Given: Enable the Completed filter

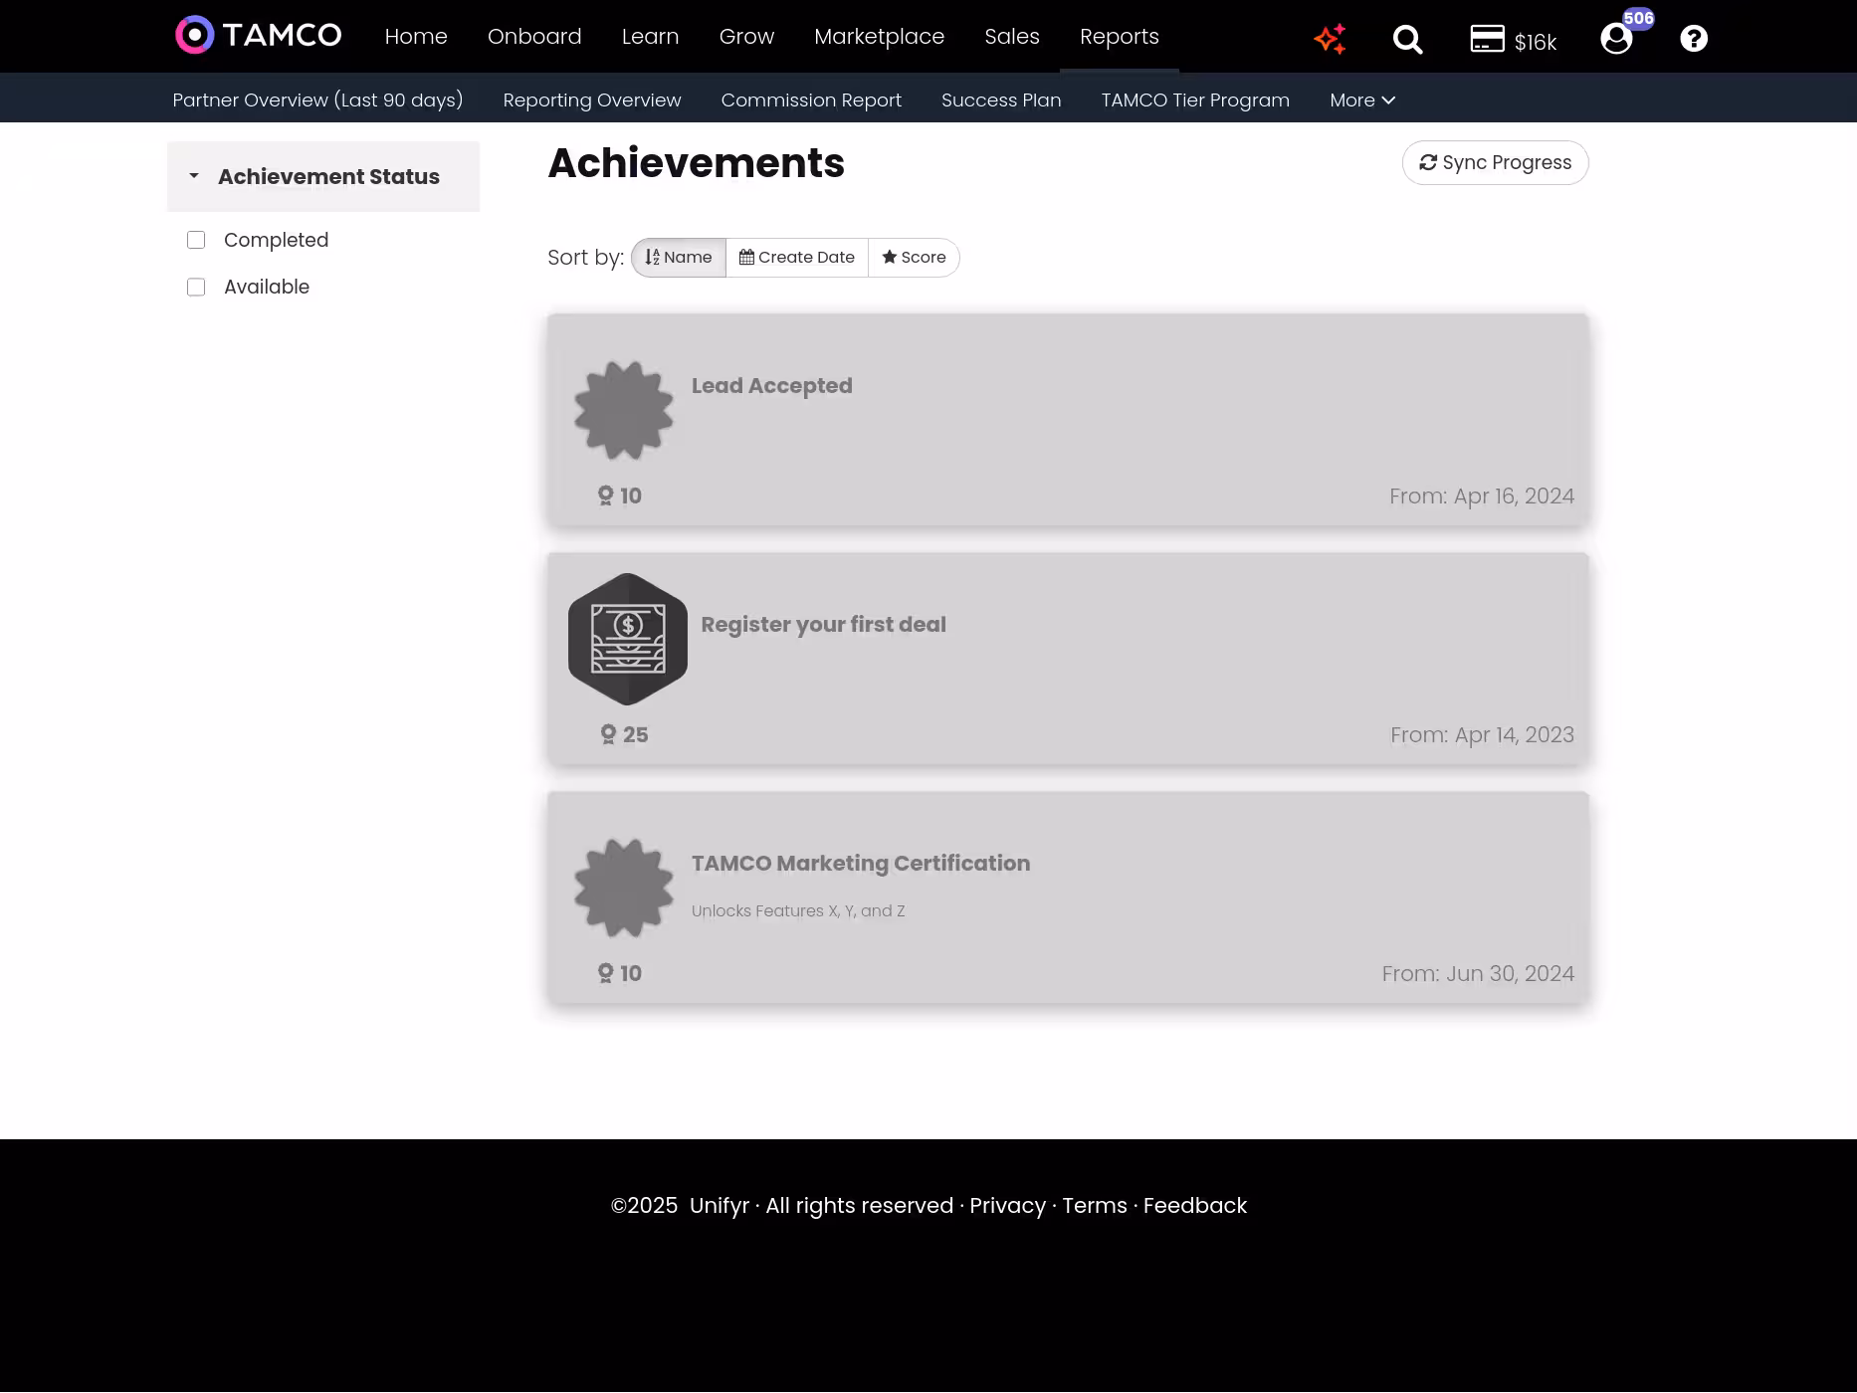Looking at the screenshot, I should click(196, 240).
